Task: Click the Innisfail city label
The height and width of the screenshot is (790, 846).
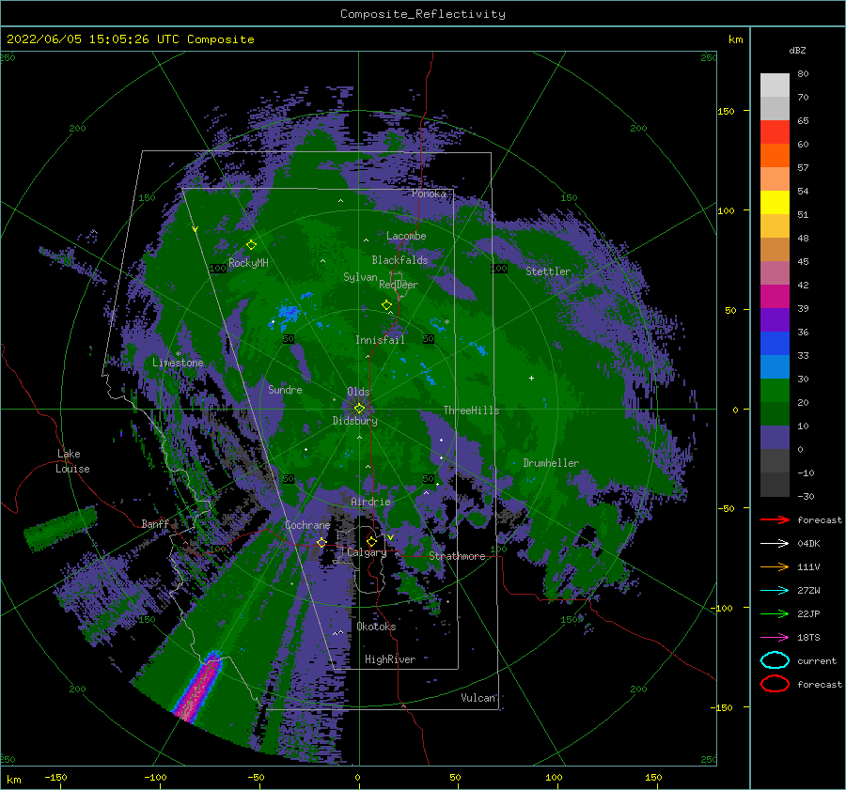Action: (x=380, y=340)
